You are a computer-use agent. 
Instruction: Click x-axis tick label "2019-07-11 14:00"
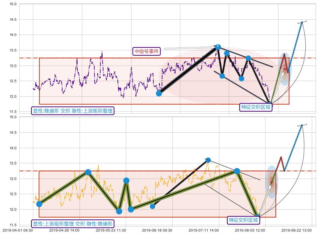203,230
